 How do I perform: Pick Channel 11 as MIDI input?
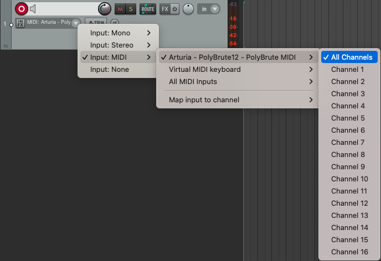[x=349, y=191]
